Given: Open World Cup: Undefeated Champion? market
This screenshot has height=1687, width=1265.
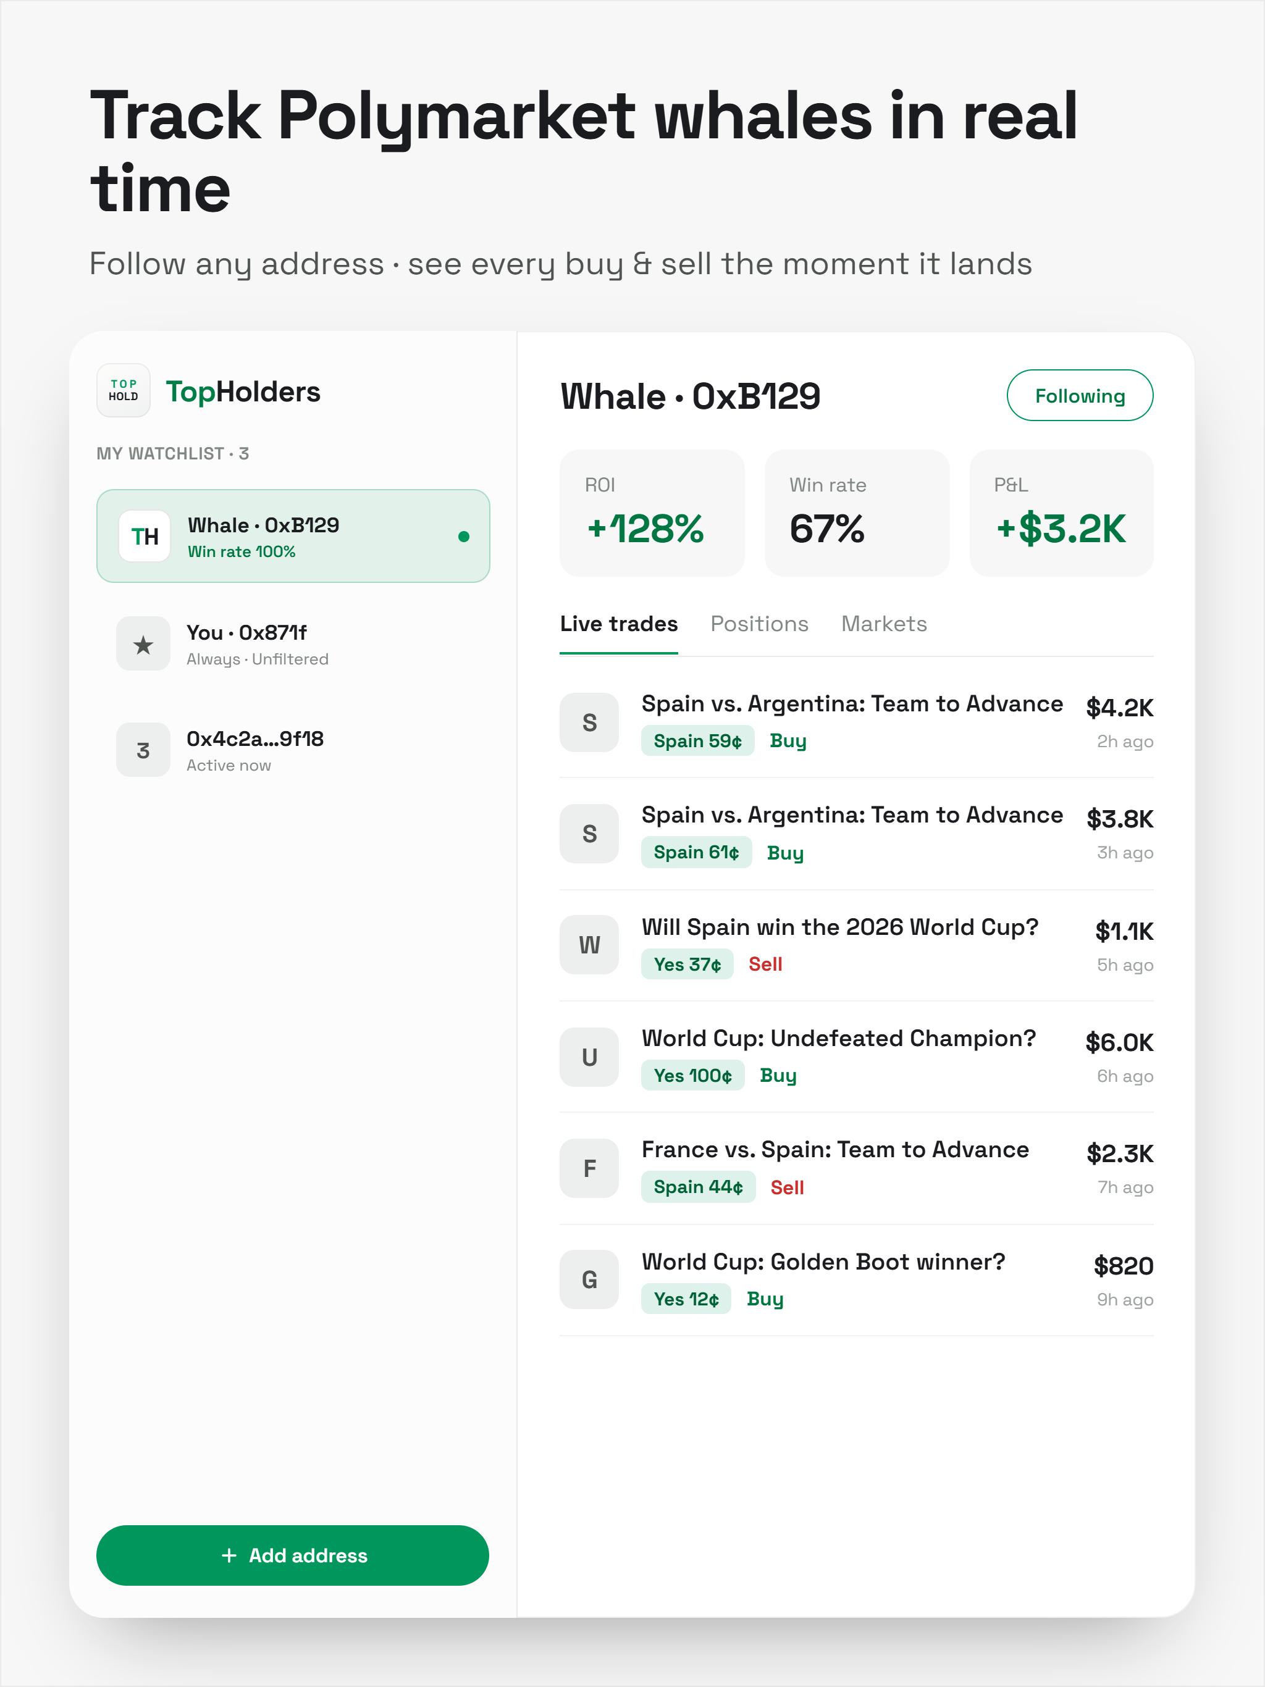Looking at the screenshot, I should 839,1038.
